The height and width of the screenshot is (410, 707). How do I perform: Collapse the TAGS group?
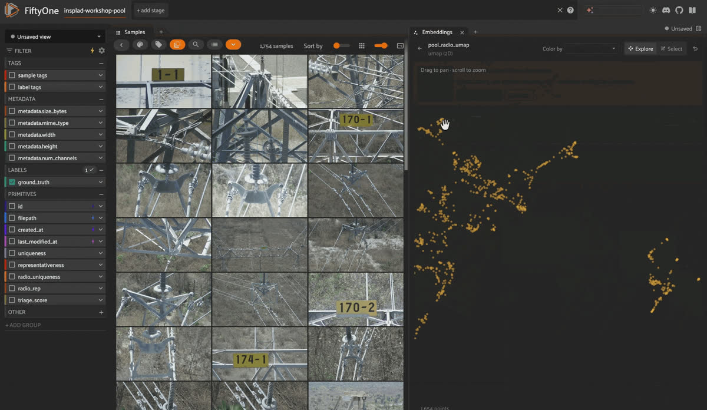coord(101,63)
